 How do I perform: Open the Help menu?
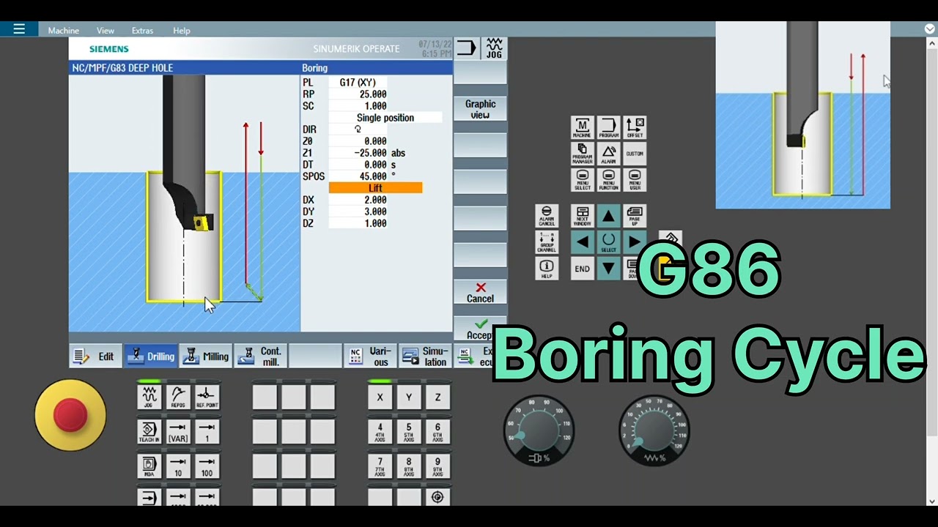click(182, 31)
